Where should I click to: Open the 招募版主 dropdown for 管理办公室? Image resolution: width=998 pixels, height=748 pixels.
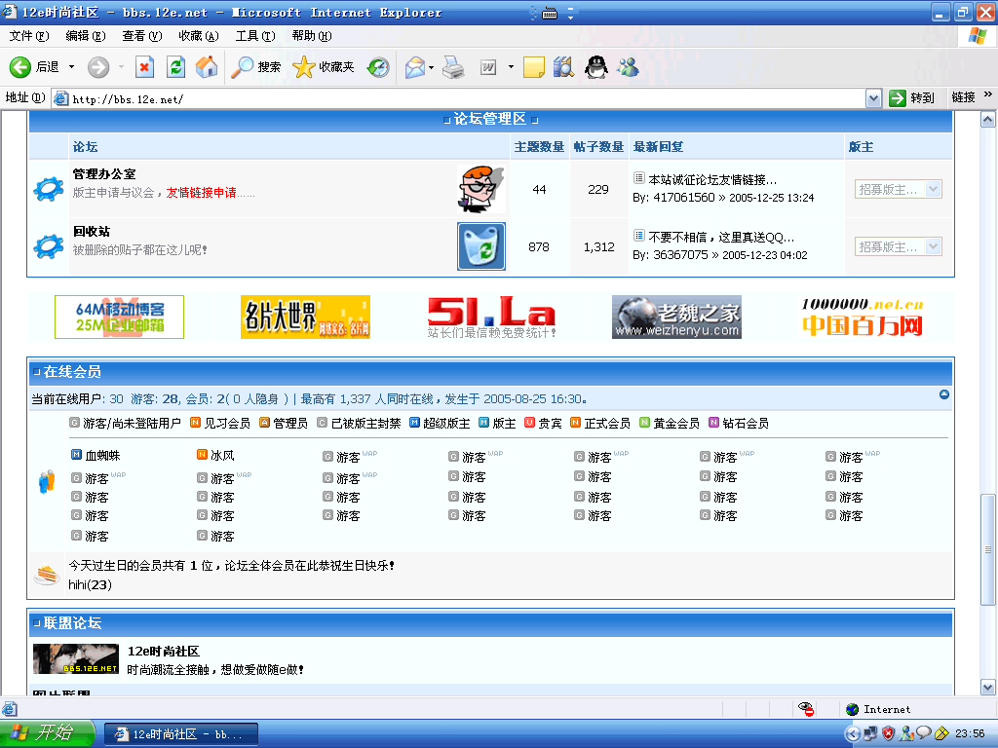[x=934, y=189]
